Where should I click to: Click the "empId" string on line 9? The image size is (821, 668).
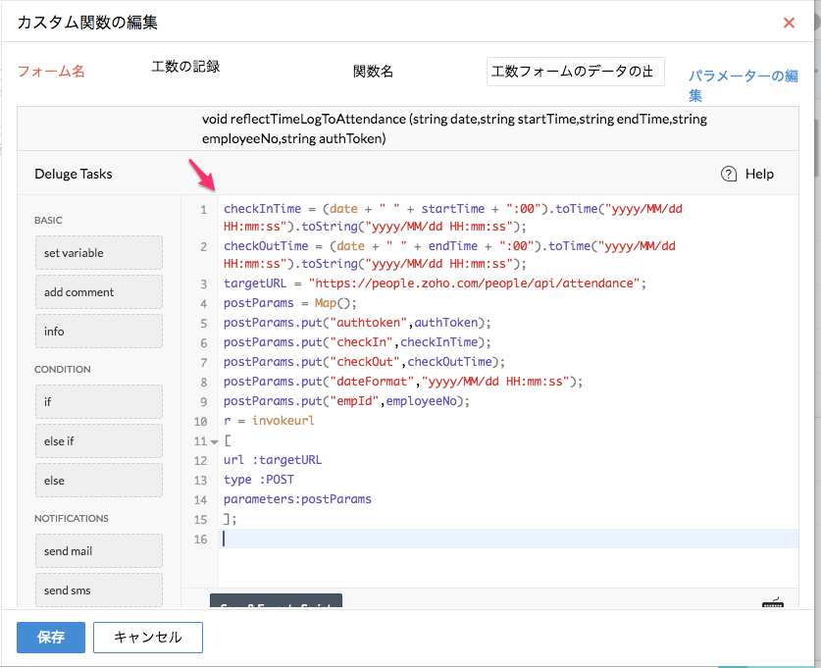coord(354,401)
